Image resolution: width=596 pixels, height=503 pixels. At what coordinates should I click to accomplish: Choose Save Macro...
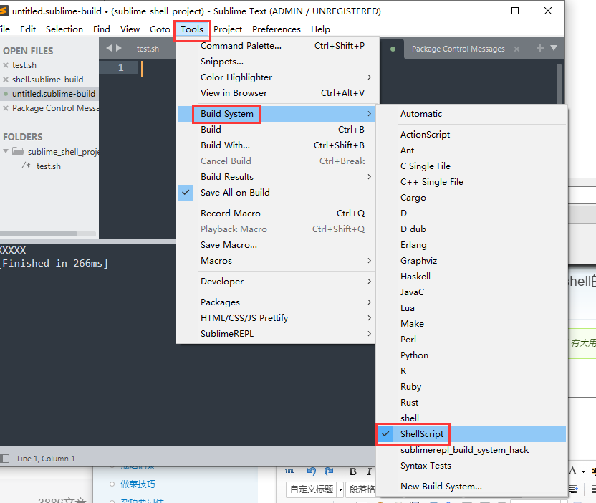[x=277, y=245]
